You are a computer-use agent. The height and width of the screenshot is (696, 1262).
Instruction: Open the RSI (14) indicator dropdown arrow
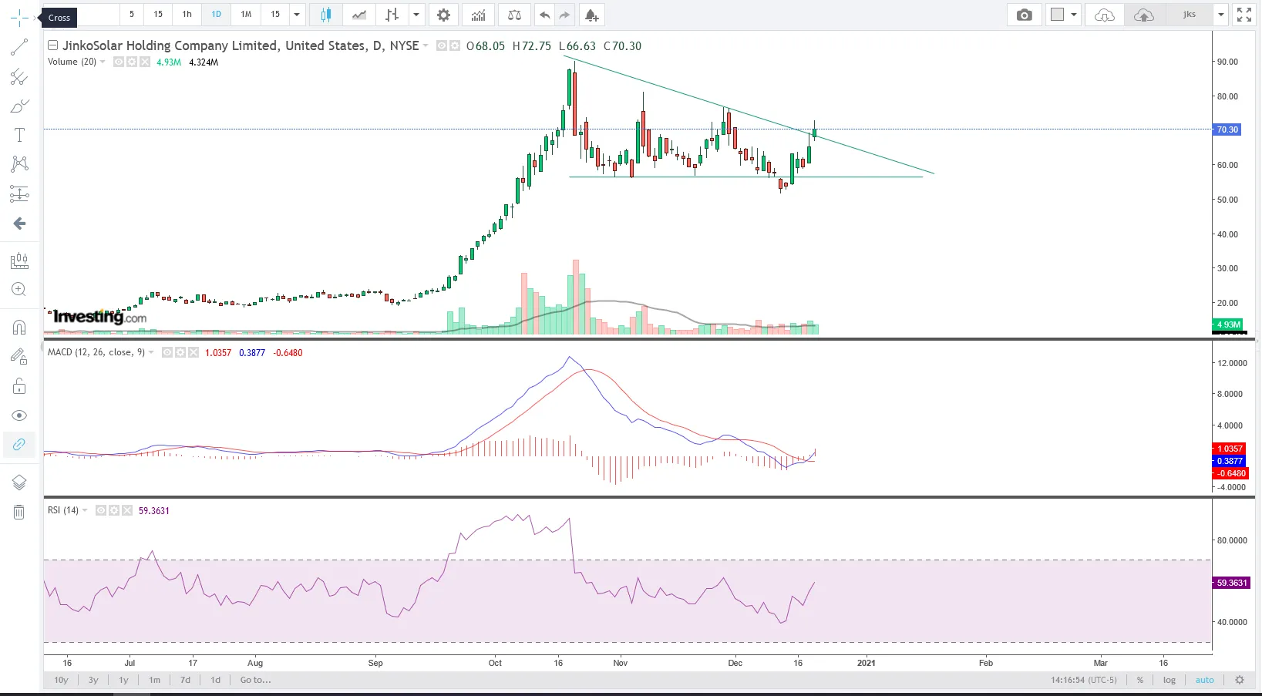coord(85,510)
